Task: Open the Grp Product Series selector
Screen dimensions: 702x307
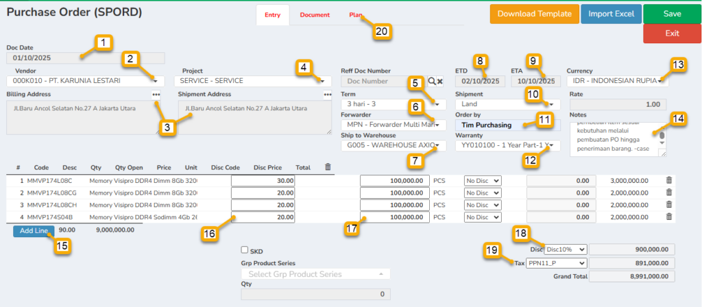Action: [x=315, y=274]
